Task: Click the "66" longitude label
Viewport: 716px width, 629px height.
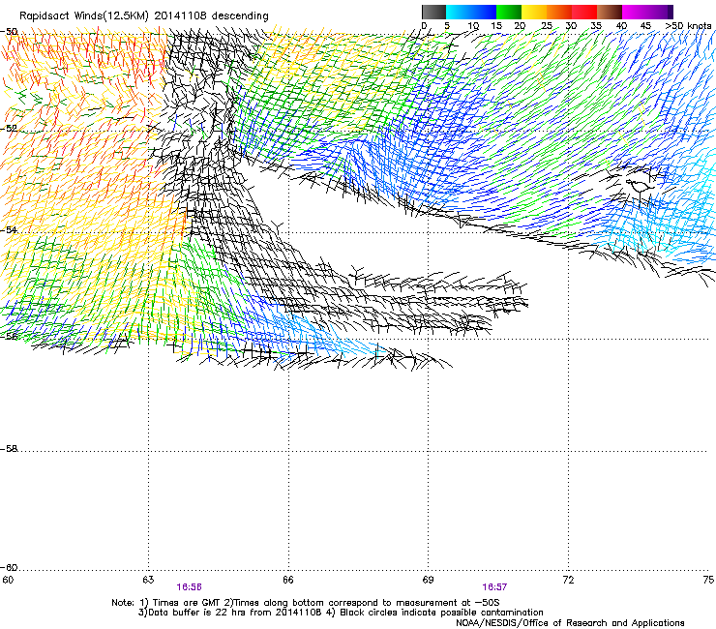Action: coord(288,580)
